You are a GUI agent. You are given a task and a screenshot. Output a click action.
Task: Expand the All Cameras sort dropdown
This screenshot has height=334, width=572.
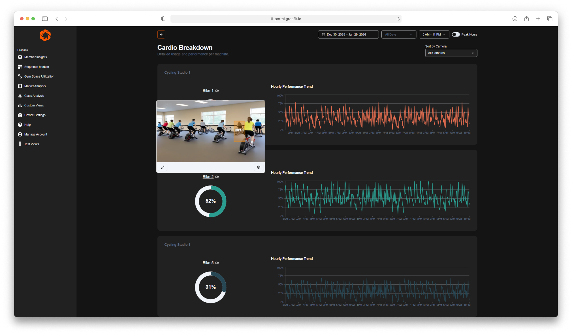coord(451,53)
